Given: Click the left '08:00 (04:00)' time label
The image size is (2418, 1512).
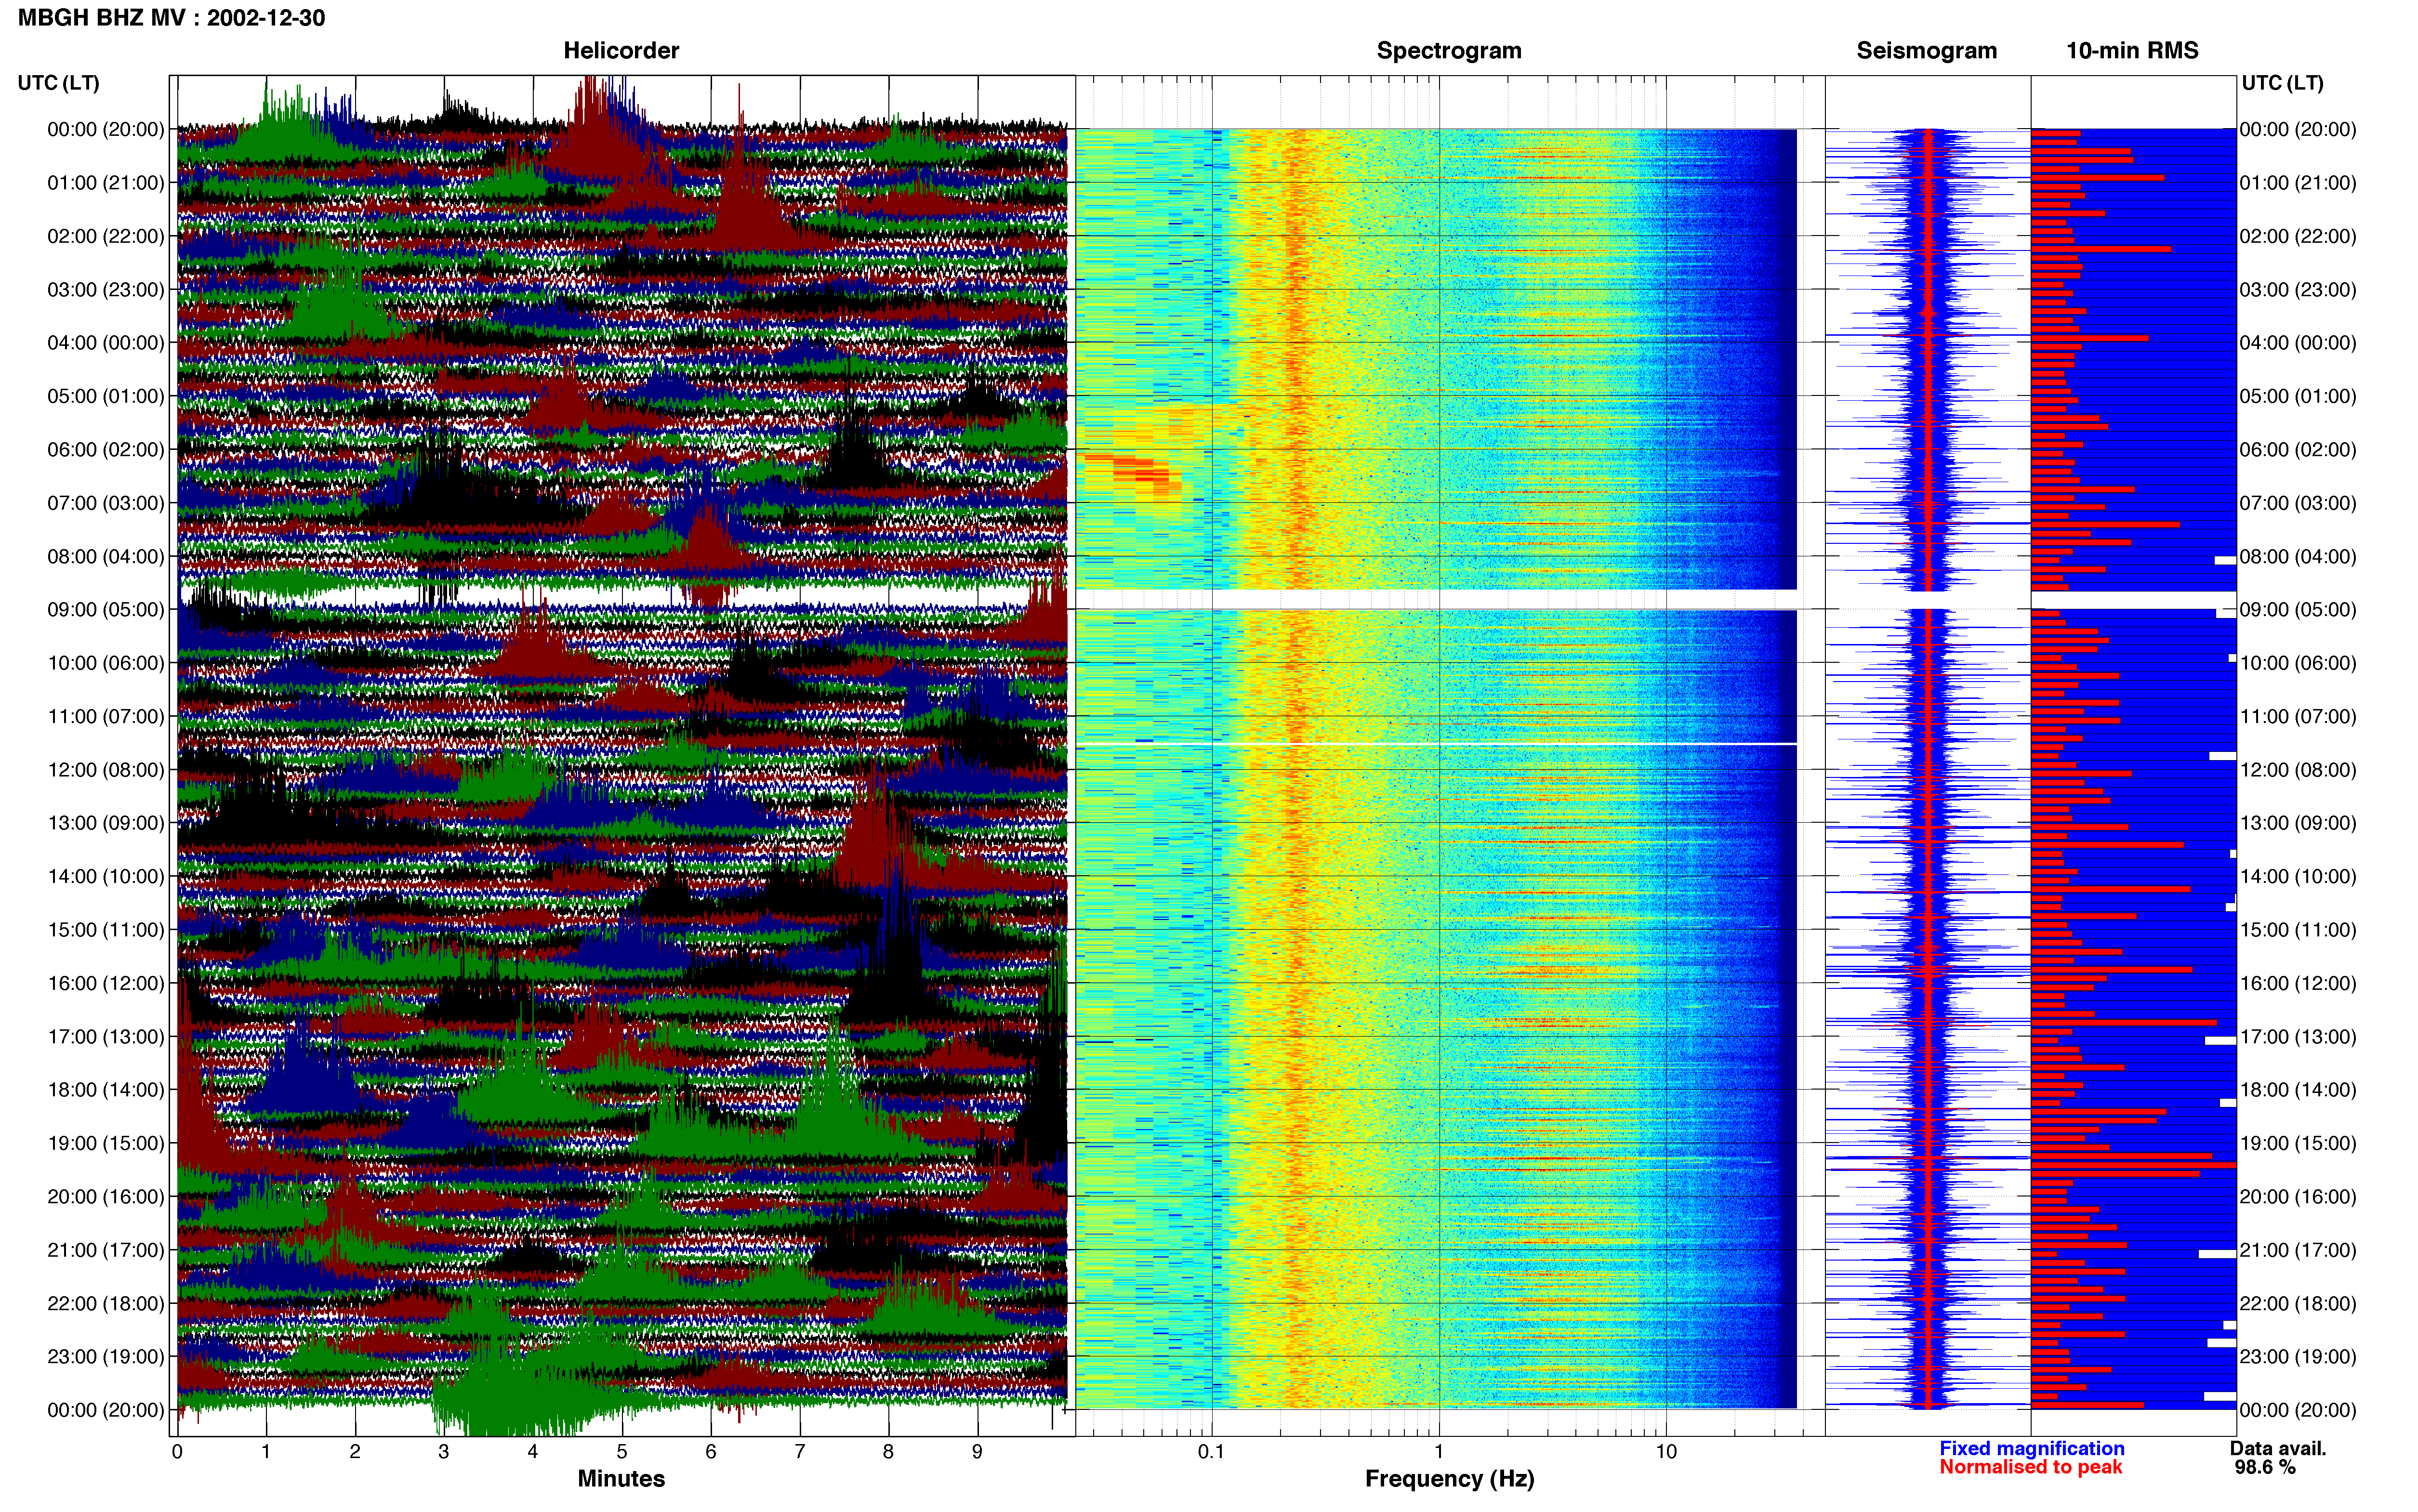Looking at the screenshot, I should 106,556.
